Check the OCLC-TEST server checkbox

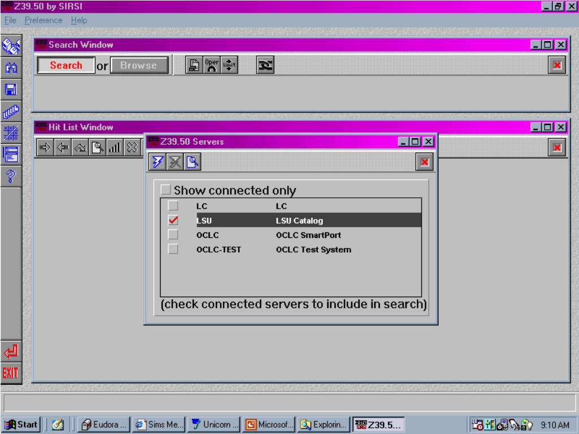174,249
